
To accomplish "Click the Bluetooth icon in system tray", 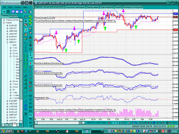I will pyautogui.click(x=137, y=131).
